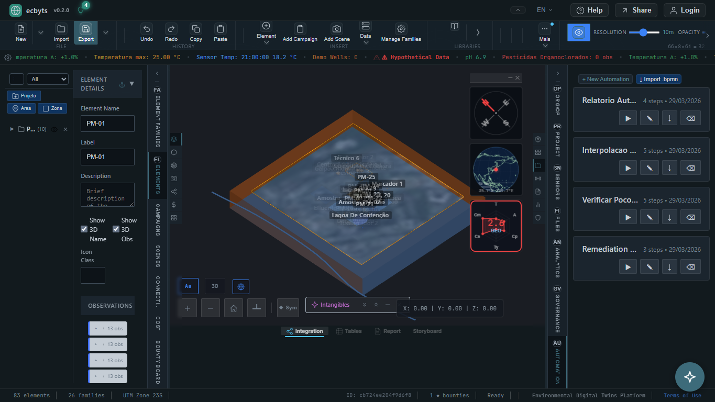This screenshot has width=715, height=402.
Task: Adjust the Resolution slider
Action: (x=644, y=32)
